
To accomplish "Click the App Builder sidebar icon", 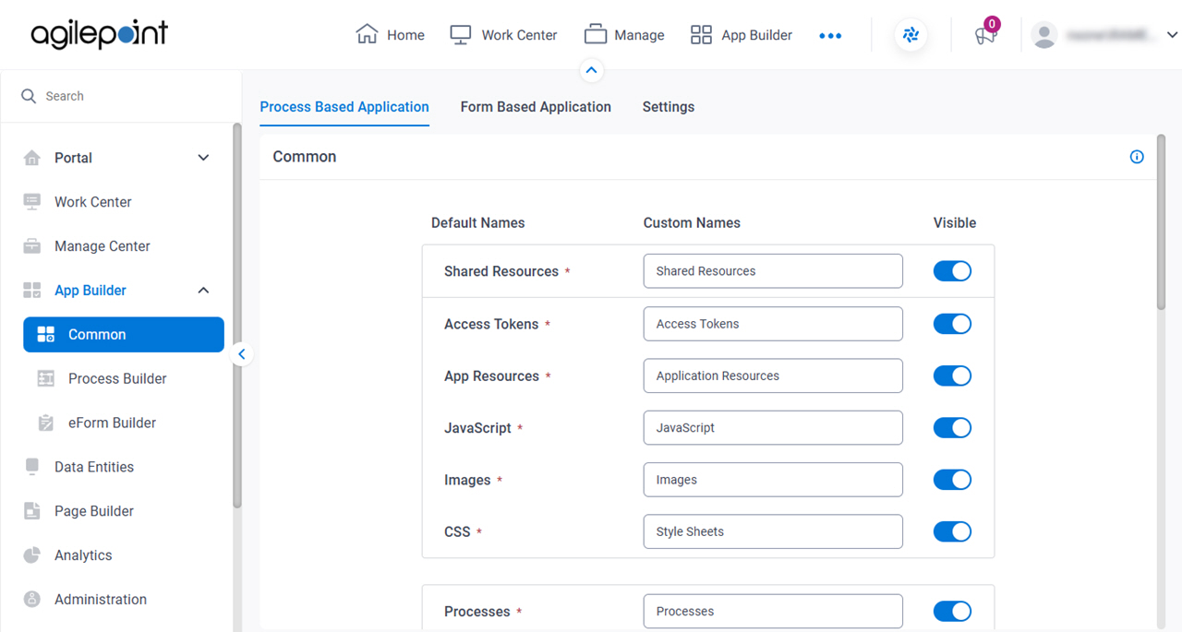I will [x=32, y=291].
